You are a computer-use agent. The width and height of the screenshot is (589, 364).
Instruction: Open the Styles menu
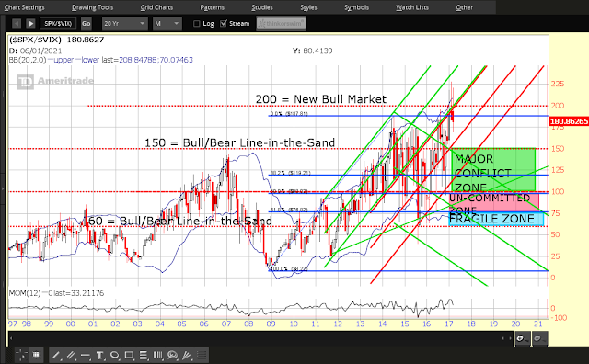pos(309,7)
